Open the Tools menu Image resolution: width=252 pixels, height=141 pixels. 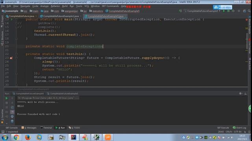[x=79, y=6]
